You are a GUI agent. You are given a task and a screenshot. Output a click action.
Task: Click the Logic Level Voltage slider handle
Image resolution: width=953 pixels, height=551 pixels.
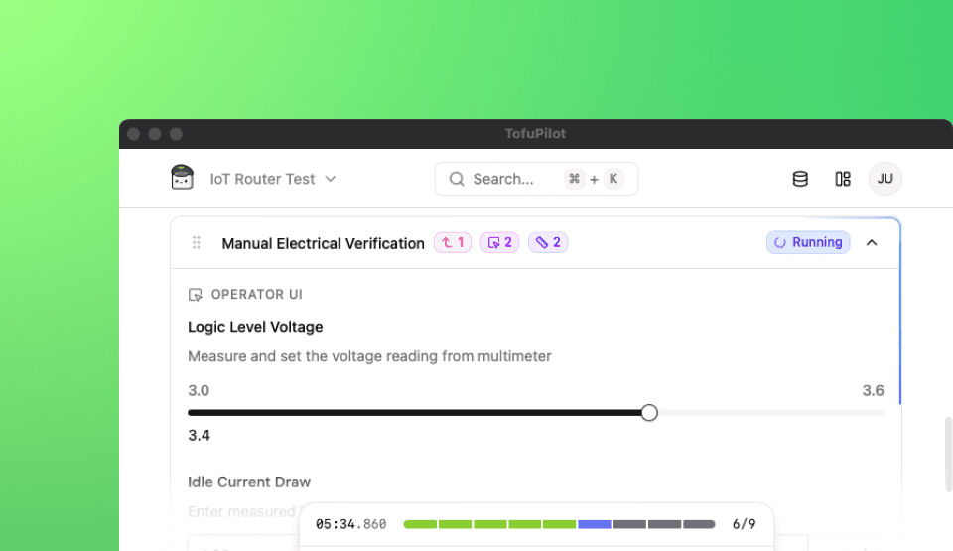(649, 413)
